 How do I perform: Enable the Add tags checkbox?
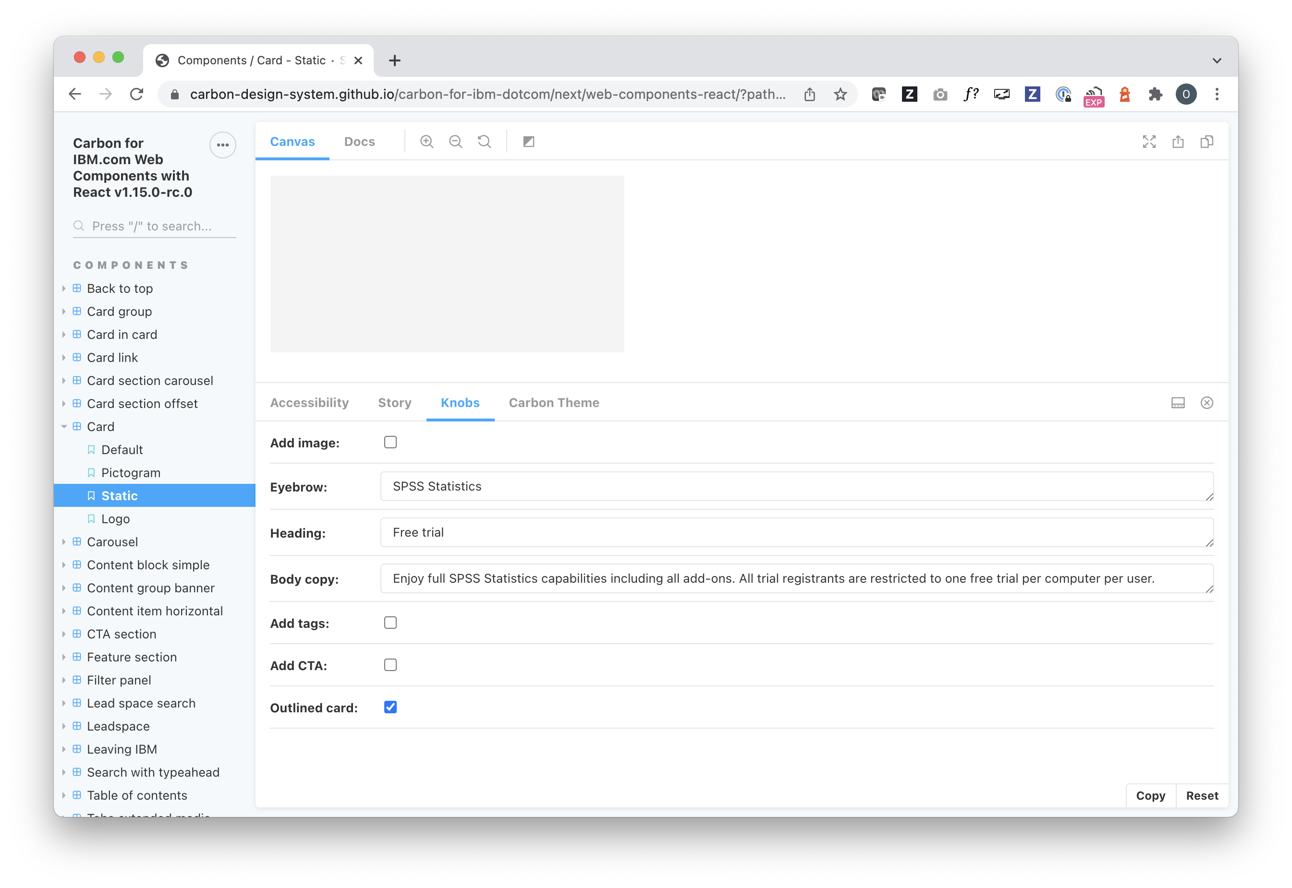[390, 622]
